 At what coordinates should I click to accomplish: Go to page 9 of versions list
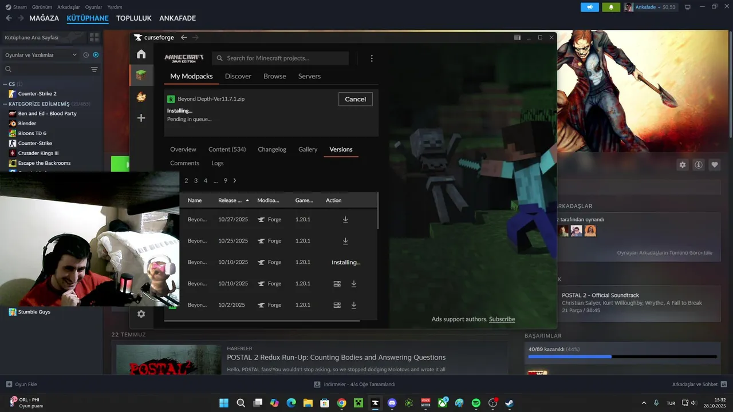pos(226,180)
